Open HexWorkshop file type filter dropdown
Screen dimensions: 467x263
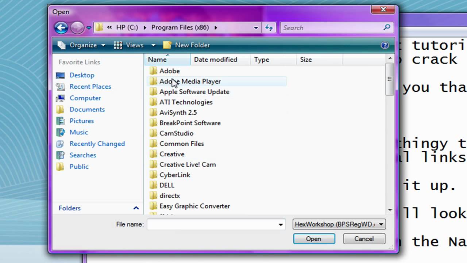point(339,224)
